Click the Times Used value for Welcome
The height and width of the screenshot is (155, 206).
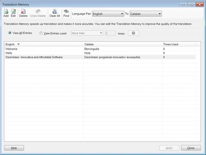coord(164,49)
